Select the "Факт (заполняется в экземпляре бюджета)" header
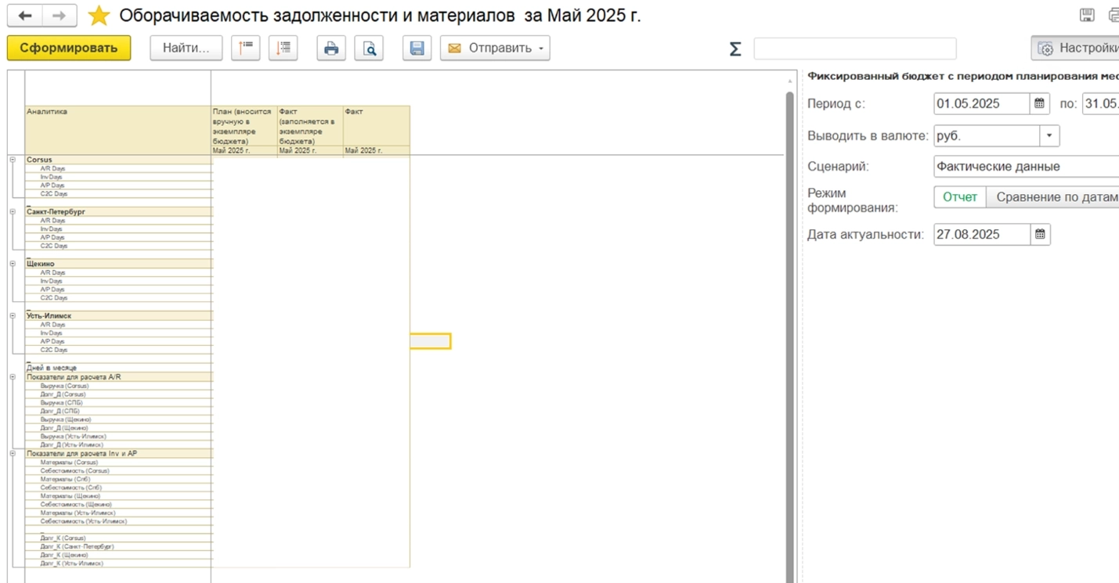 [310, 126]
